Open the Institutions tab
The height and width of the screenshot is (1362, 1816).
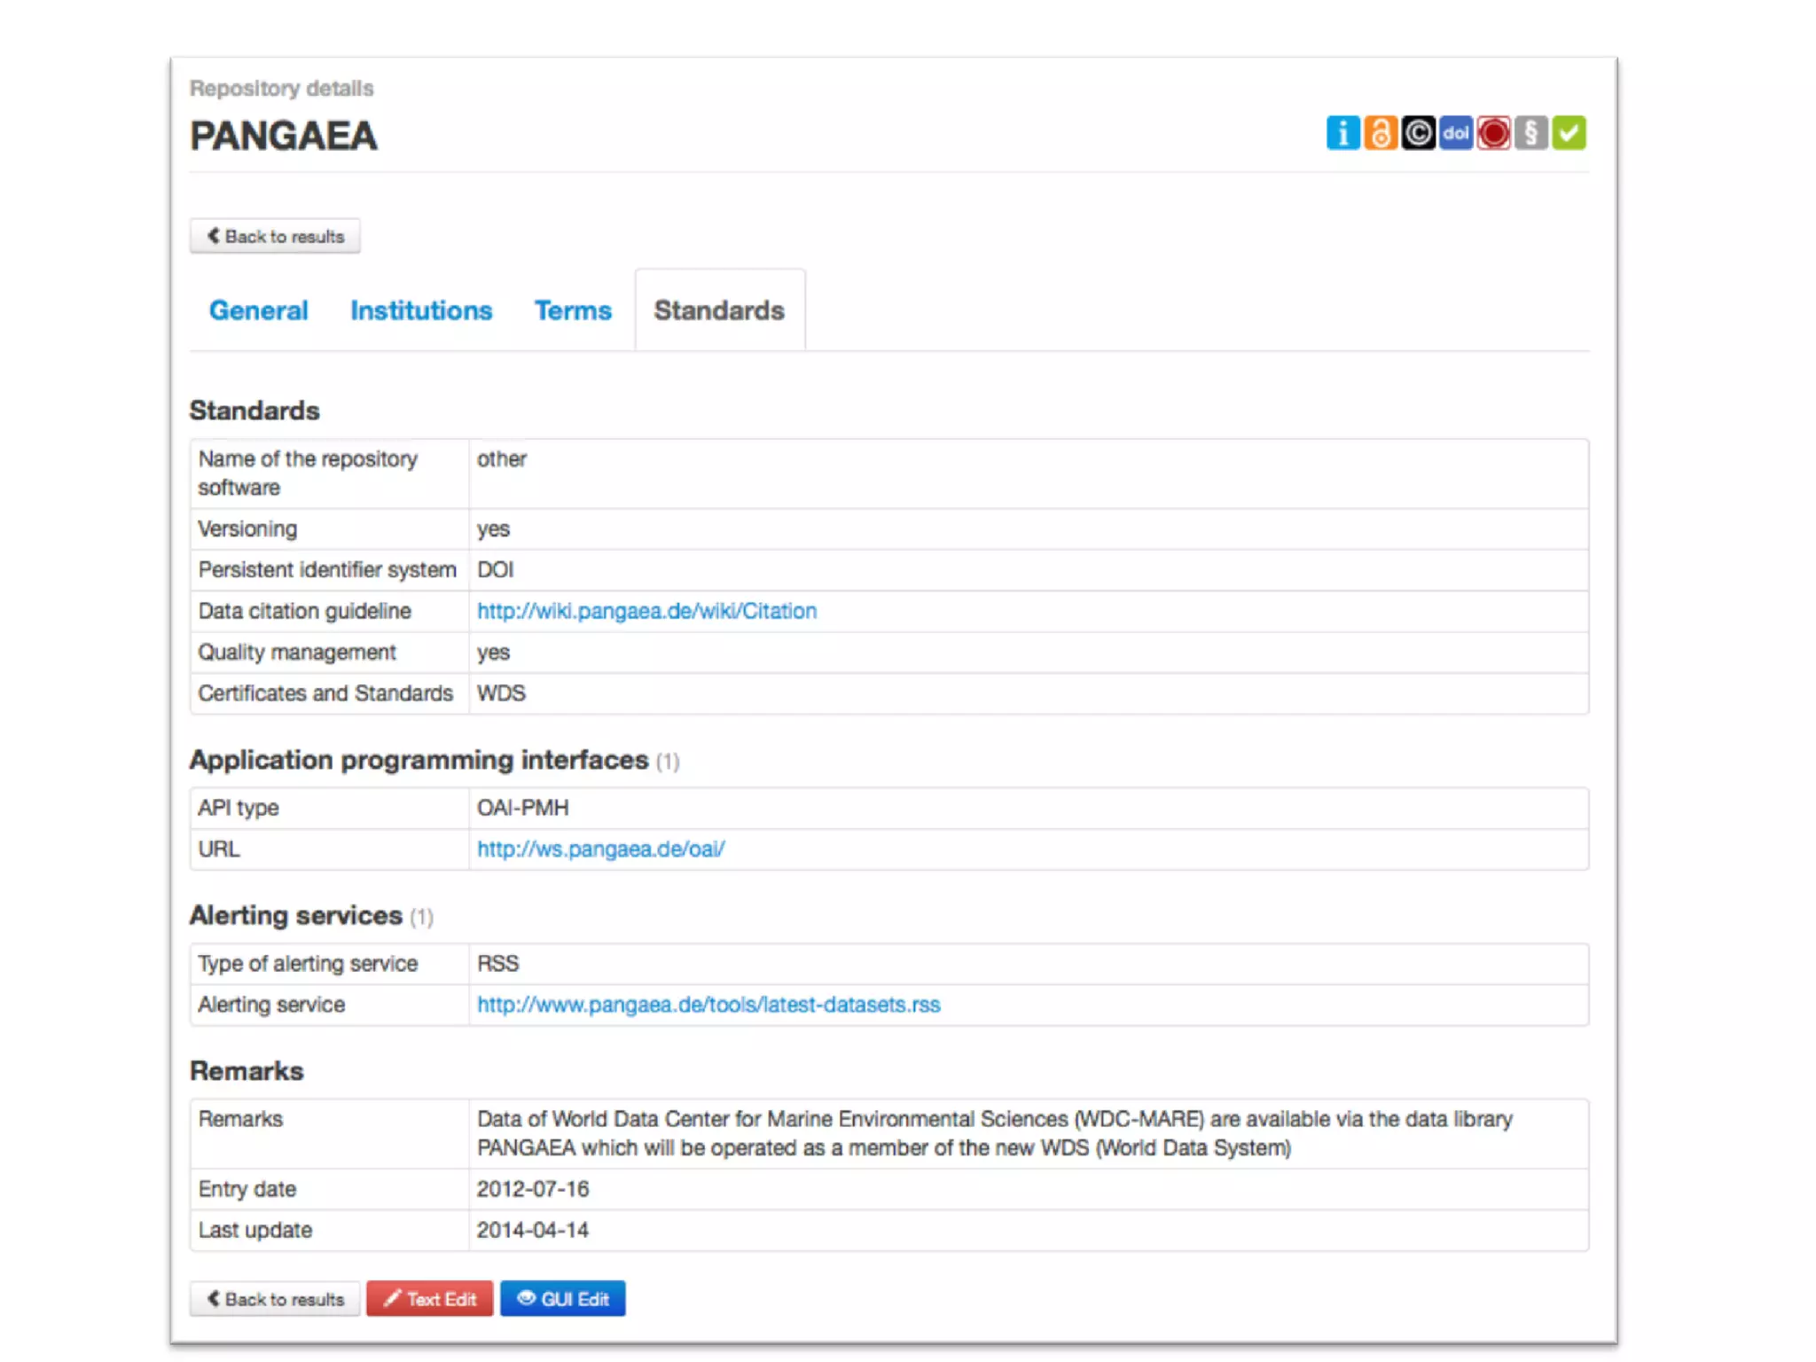[421, 310]
